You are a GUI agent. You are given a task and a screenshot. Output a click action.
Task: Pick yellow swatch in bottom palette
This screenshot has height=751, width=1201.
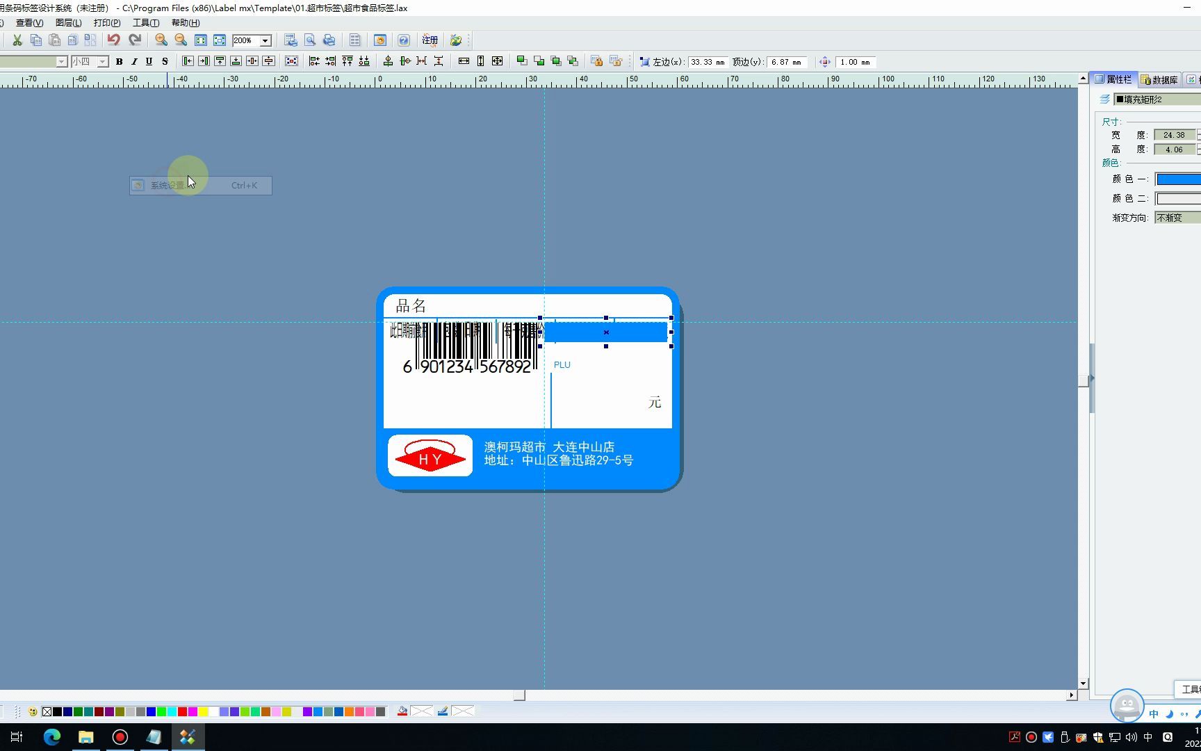[203, 711]
